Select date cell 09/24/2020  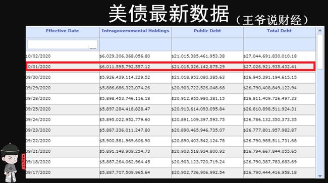(x=38, y=119)
